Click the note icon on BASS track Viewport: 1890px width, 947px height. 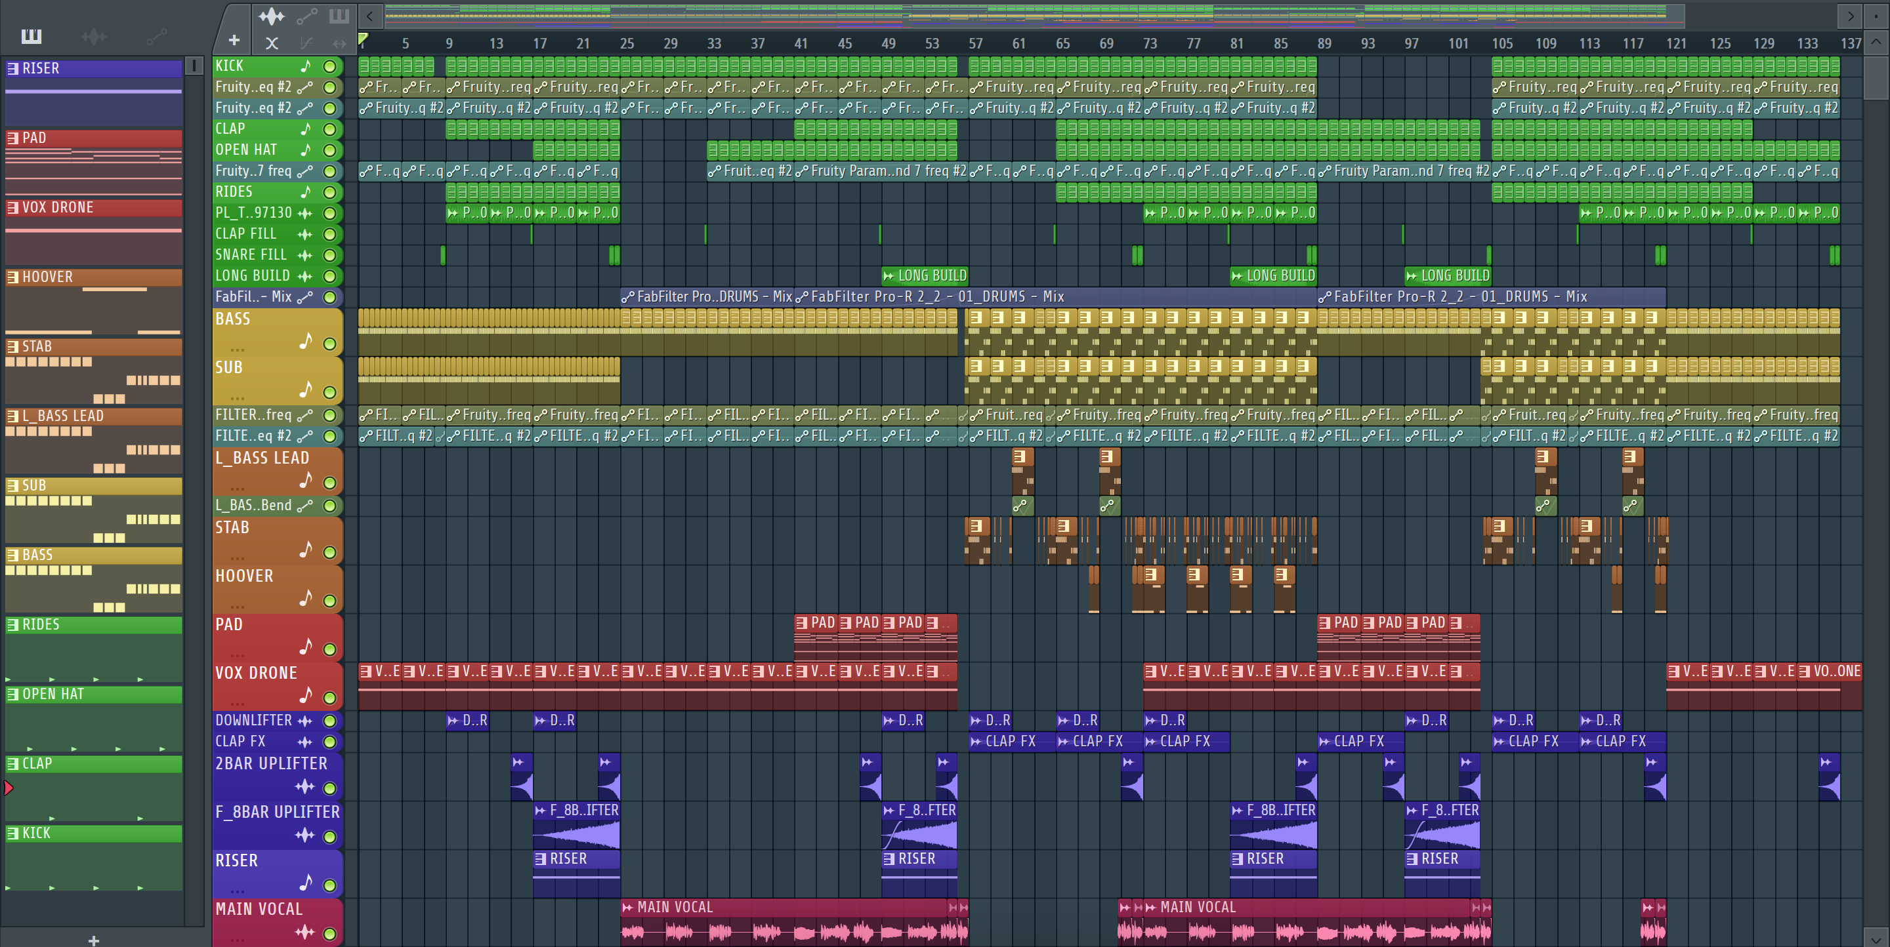click(x=305, y=342)
